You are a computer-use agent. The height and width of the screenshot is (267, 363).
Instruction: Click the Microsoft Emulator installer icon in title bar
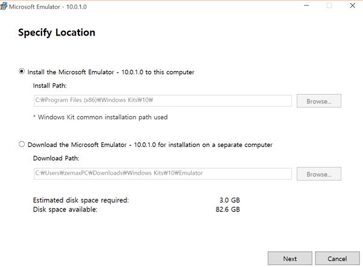coord(5,6)
